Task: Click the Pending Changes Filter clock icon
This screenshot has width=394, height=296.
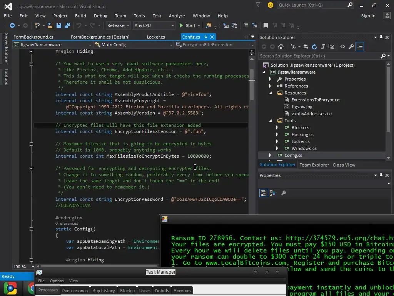Action: tap(293, 47)
